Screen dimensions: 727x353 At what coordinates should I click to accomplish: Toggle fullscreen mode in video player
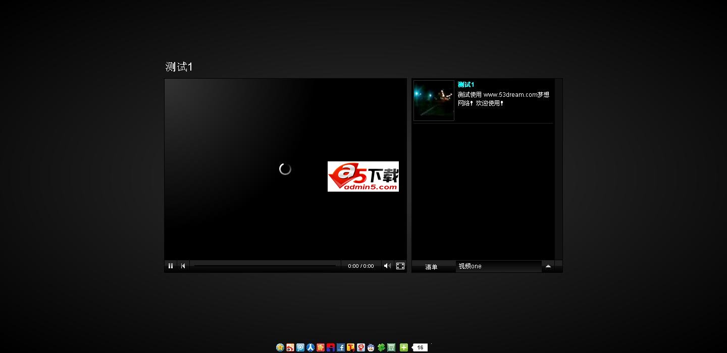[400, 266]
